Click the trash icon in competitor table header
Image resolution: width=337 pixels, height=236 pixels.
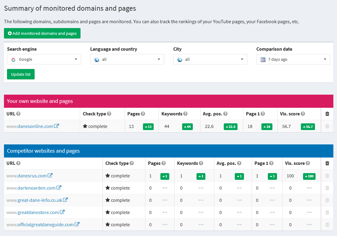click(x=327, y=163)
